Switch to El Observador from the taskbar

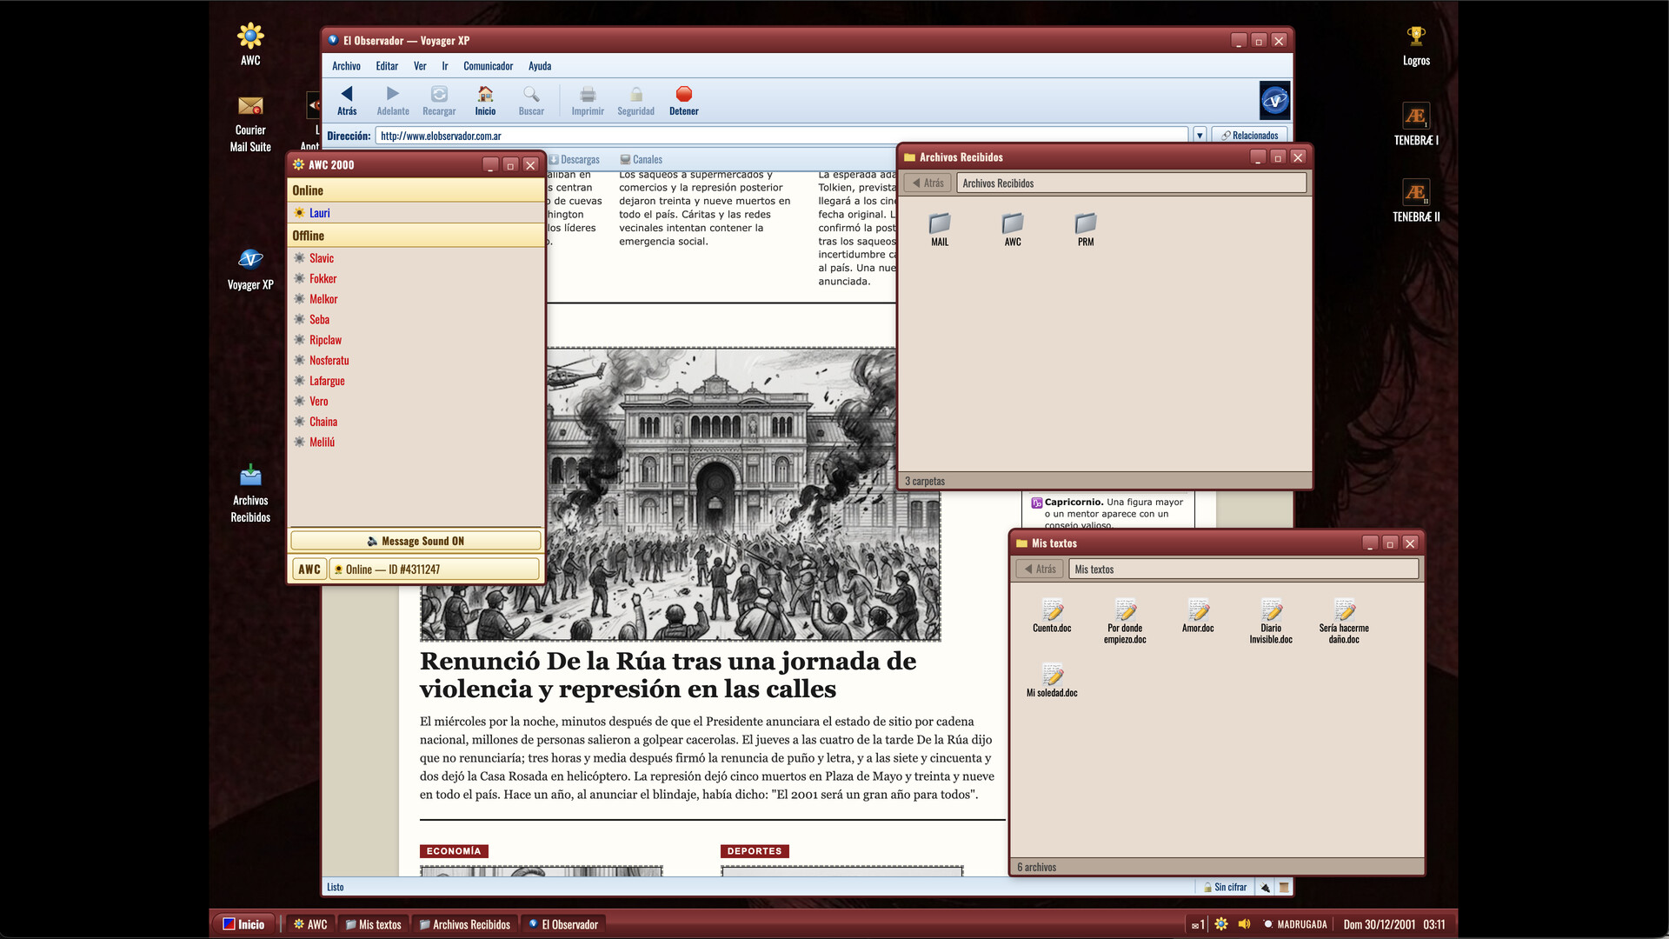(564, 924)
